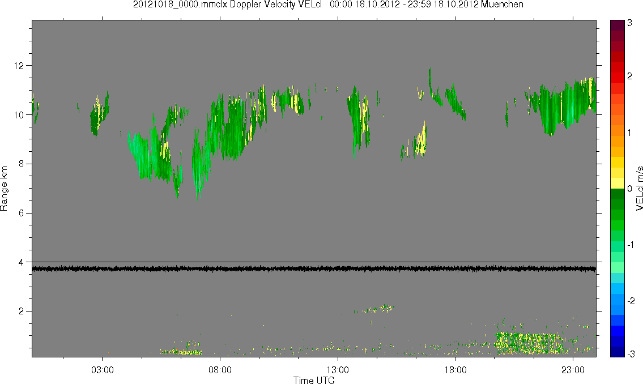
Task: Click the colorbar label '0'
Action: 630,189
